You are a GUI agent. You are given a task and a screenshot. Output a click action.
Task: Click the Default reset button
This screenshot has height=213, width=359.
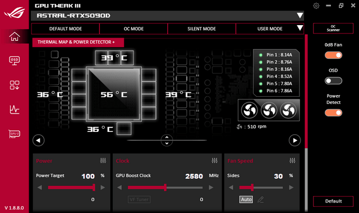(x=333, y=201)
